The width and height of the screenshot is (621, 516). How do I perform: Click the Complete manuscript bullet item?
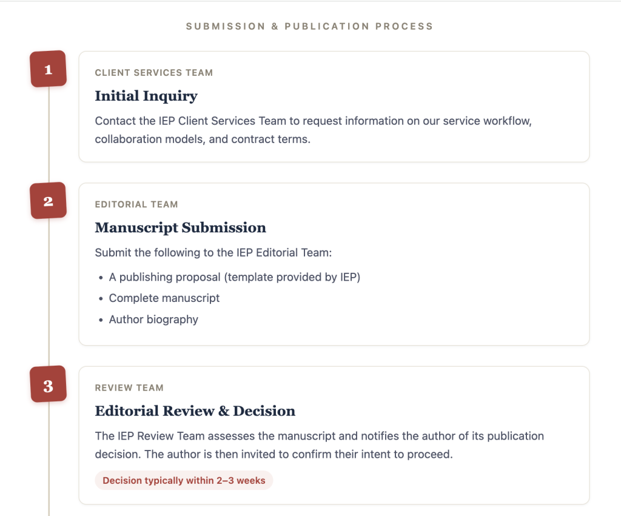164,298
